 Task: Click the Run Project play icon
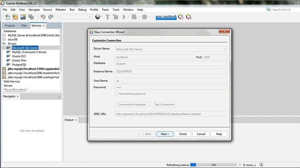coord(124,17)
